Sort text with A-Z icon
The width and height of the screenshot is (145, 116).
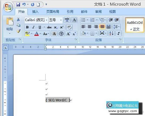tap(111, 33)
